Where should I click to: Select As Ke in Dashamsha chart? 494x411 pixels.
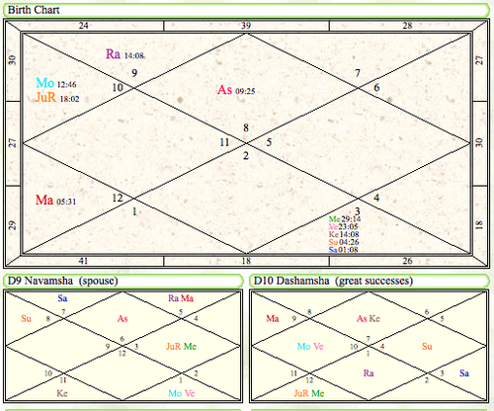[x=369, y=318]
